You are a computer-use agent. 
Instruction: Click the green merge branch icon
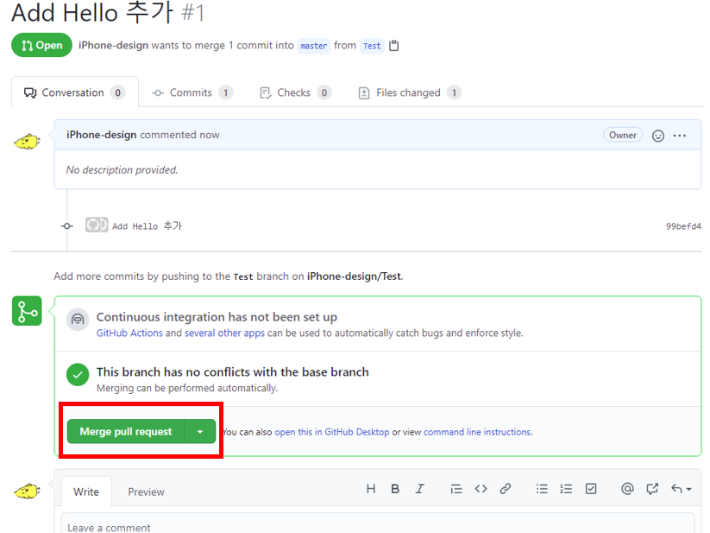(27, 311)
